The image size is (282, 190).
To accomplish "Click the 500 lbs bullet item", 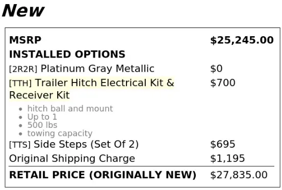I will pos(42,125).
